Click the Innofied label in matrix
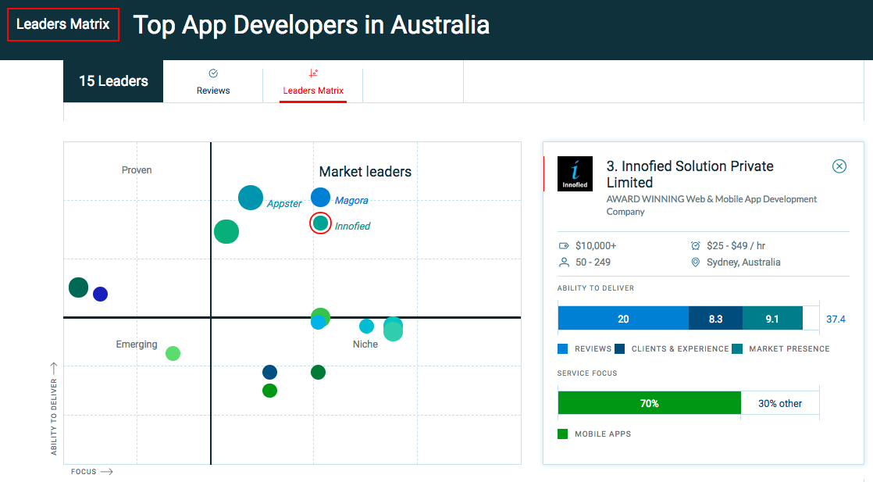The width and height of the screenshot is (873, 482). click(352, 227)
